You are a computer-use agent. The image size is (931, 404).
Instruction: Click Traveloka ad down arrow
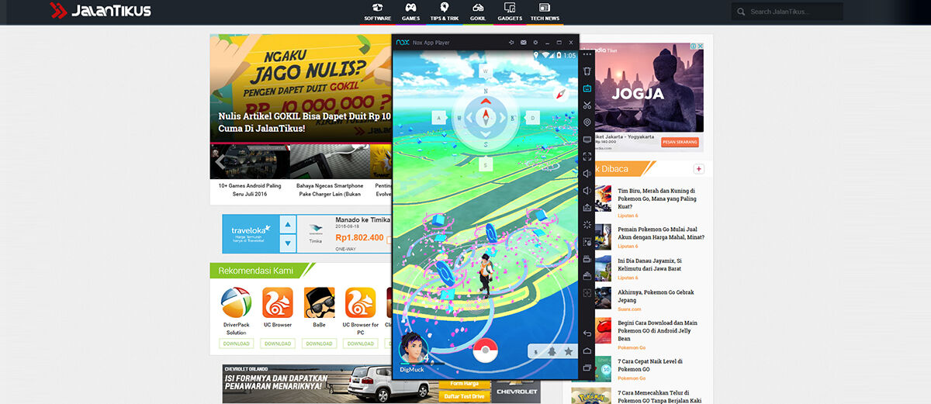coord(288,243)
